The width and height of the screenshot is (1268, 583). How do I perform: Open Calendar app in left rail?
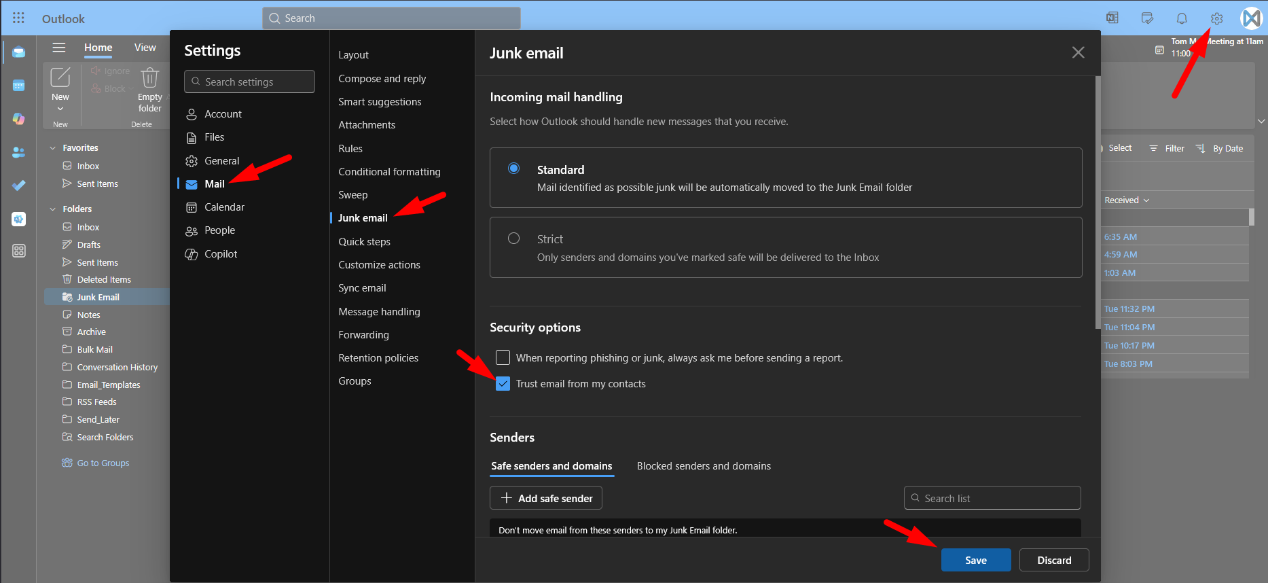coord(19,86)
